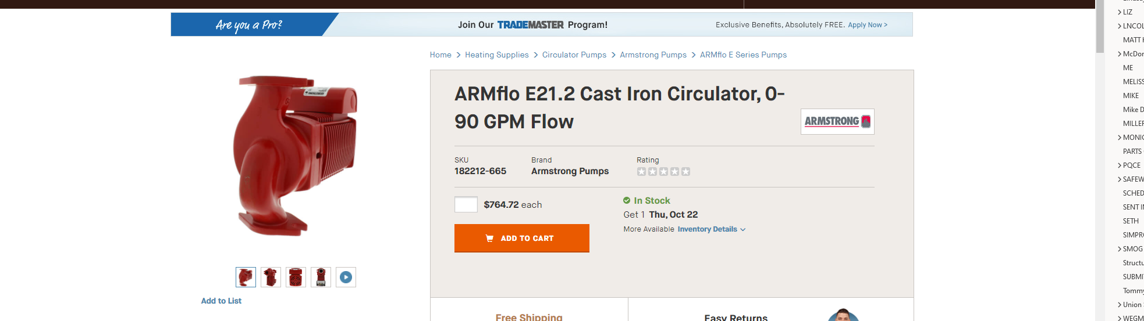Screen dimensions: 1144x321
Task: Click the Armstrong brand logo
Action: click(x=837, y=121)
